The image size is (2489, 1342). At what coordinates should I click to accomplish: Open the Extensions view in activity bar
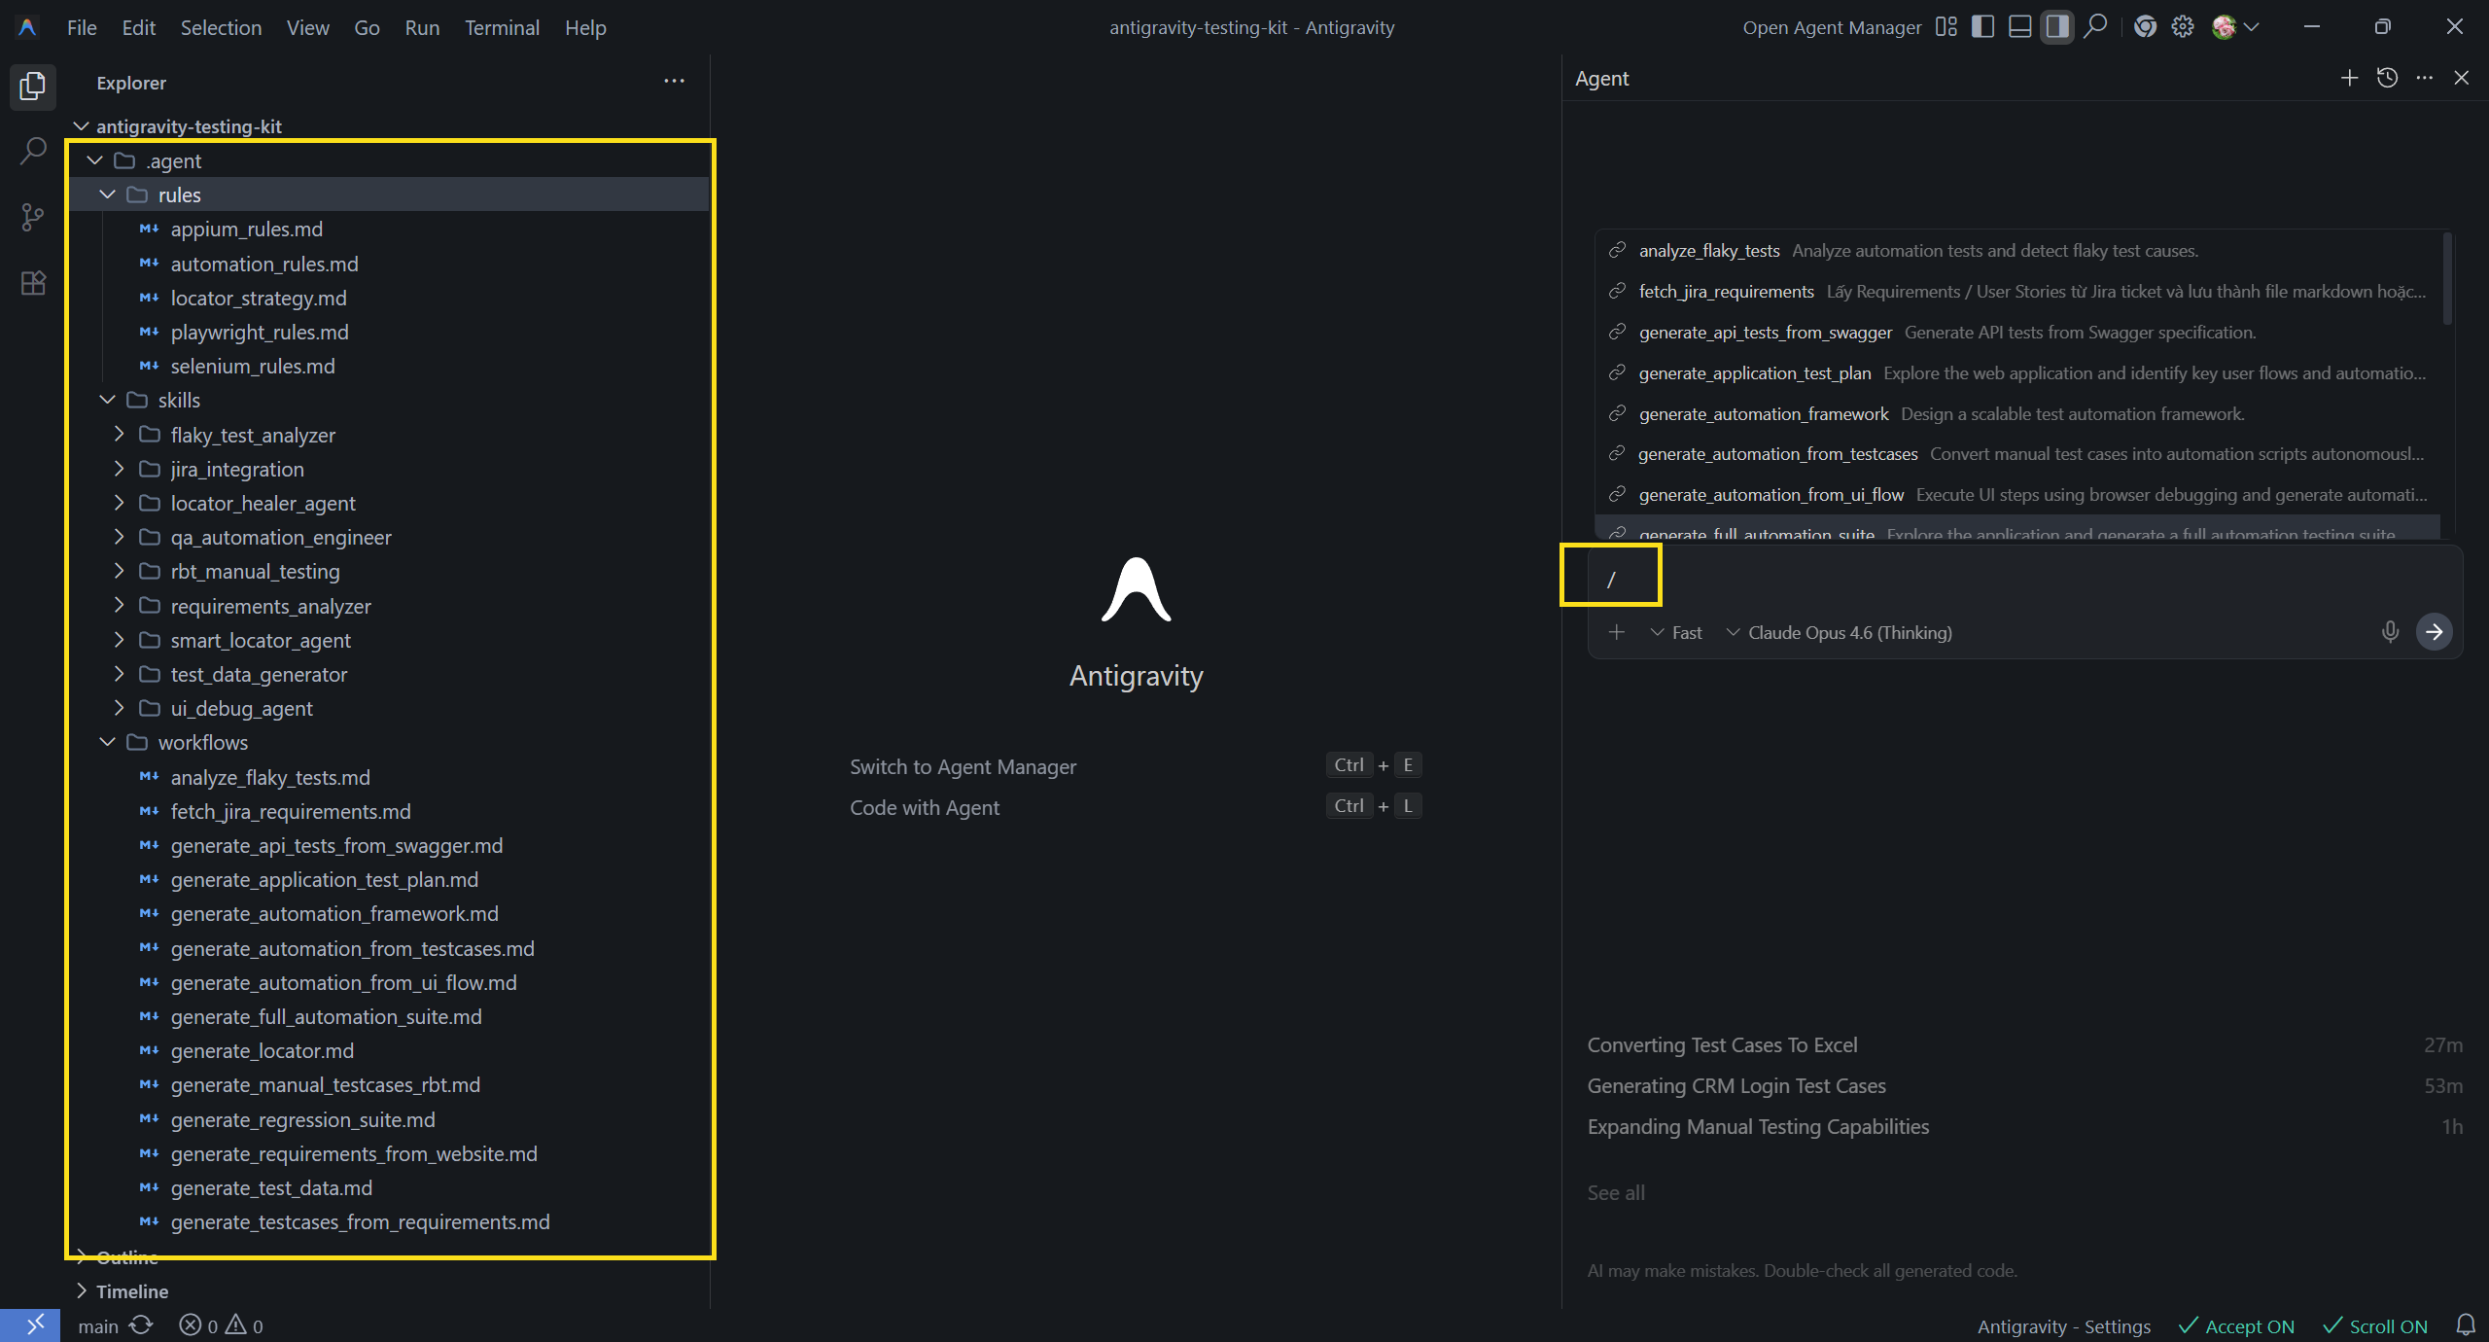[33, 283]
